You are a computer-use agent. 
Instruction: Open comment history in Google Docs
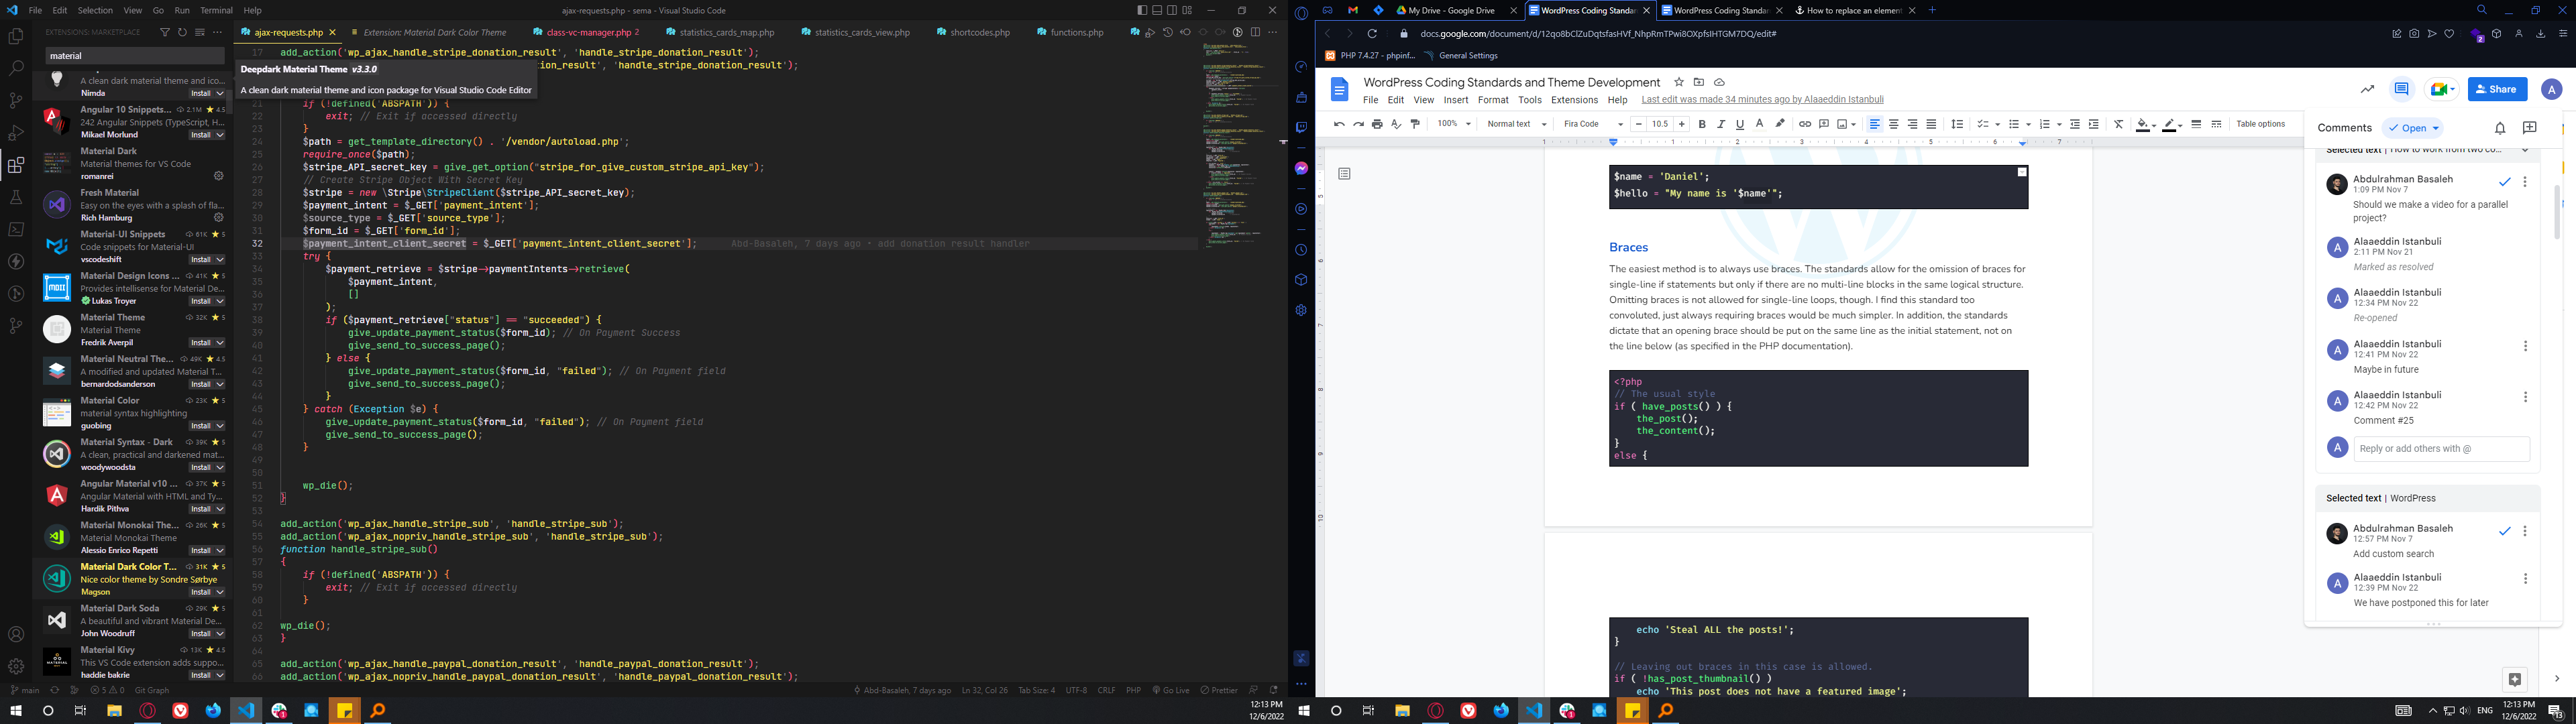pos(2401,89)
